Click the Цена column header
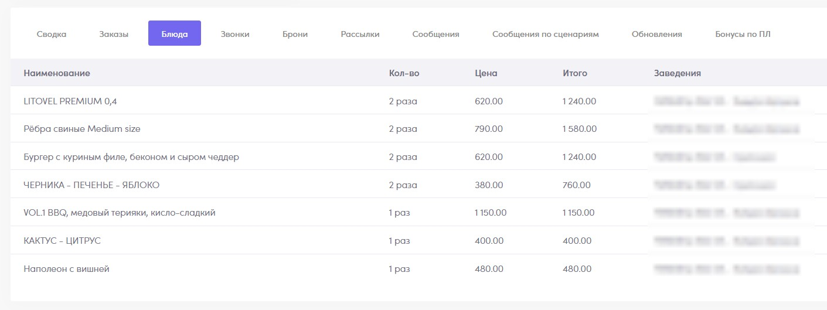The image size is (827, 310). 486,73
